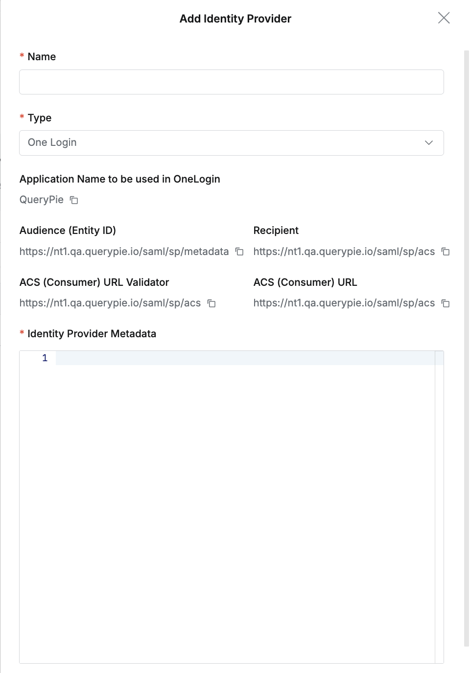
Task: Click the QueryPie application name text
Action: pos(42,200)
